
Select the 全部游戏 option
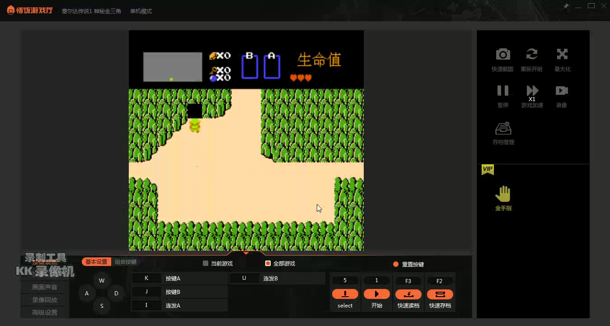point(280,263)
